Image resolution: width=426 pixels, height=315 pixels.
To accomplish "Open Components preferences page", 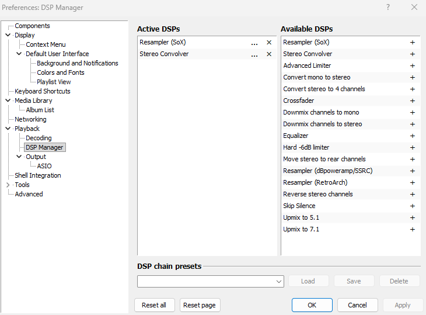I will (32, 26).
